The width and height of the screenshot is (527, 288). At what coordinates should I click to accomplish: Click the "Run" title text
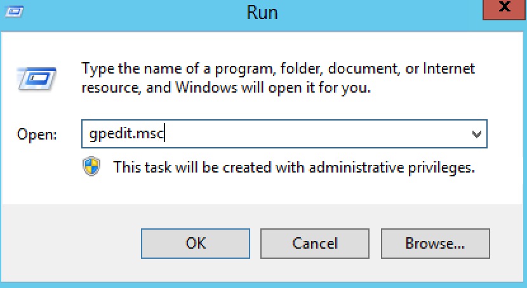(x=263, y=11)
